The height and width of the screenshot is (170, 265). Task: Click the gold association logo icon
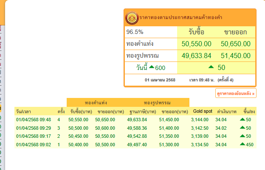pyautogui.click(x=132, y=18)
